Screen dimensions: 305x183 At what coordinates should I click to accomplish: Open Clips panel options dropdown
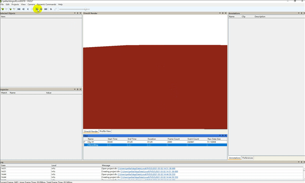[220, 135]
